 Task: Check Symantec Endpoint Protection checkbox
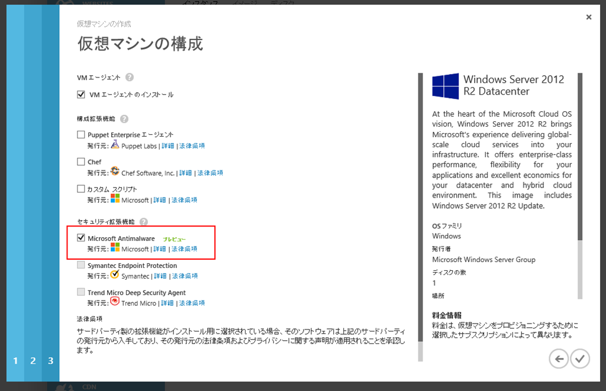pyautogui.click(x=80, y=264)
